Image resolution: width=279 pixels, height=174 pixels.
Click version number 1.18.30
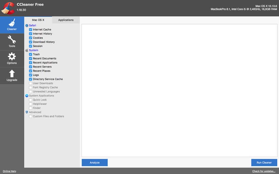21,10
